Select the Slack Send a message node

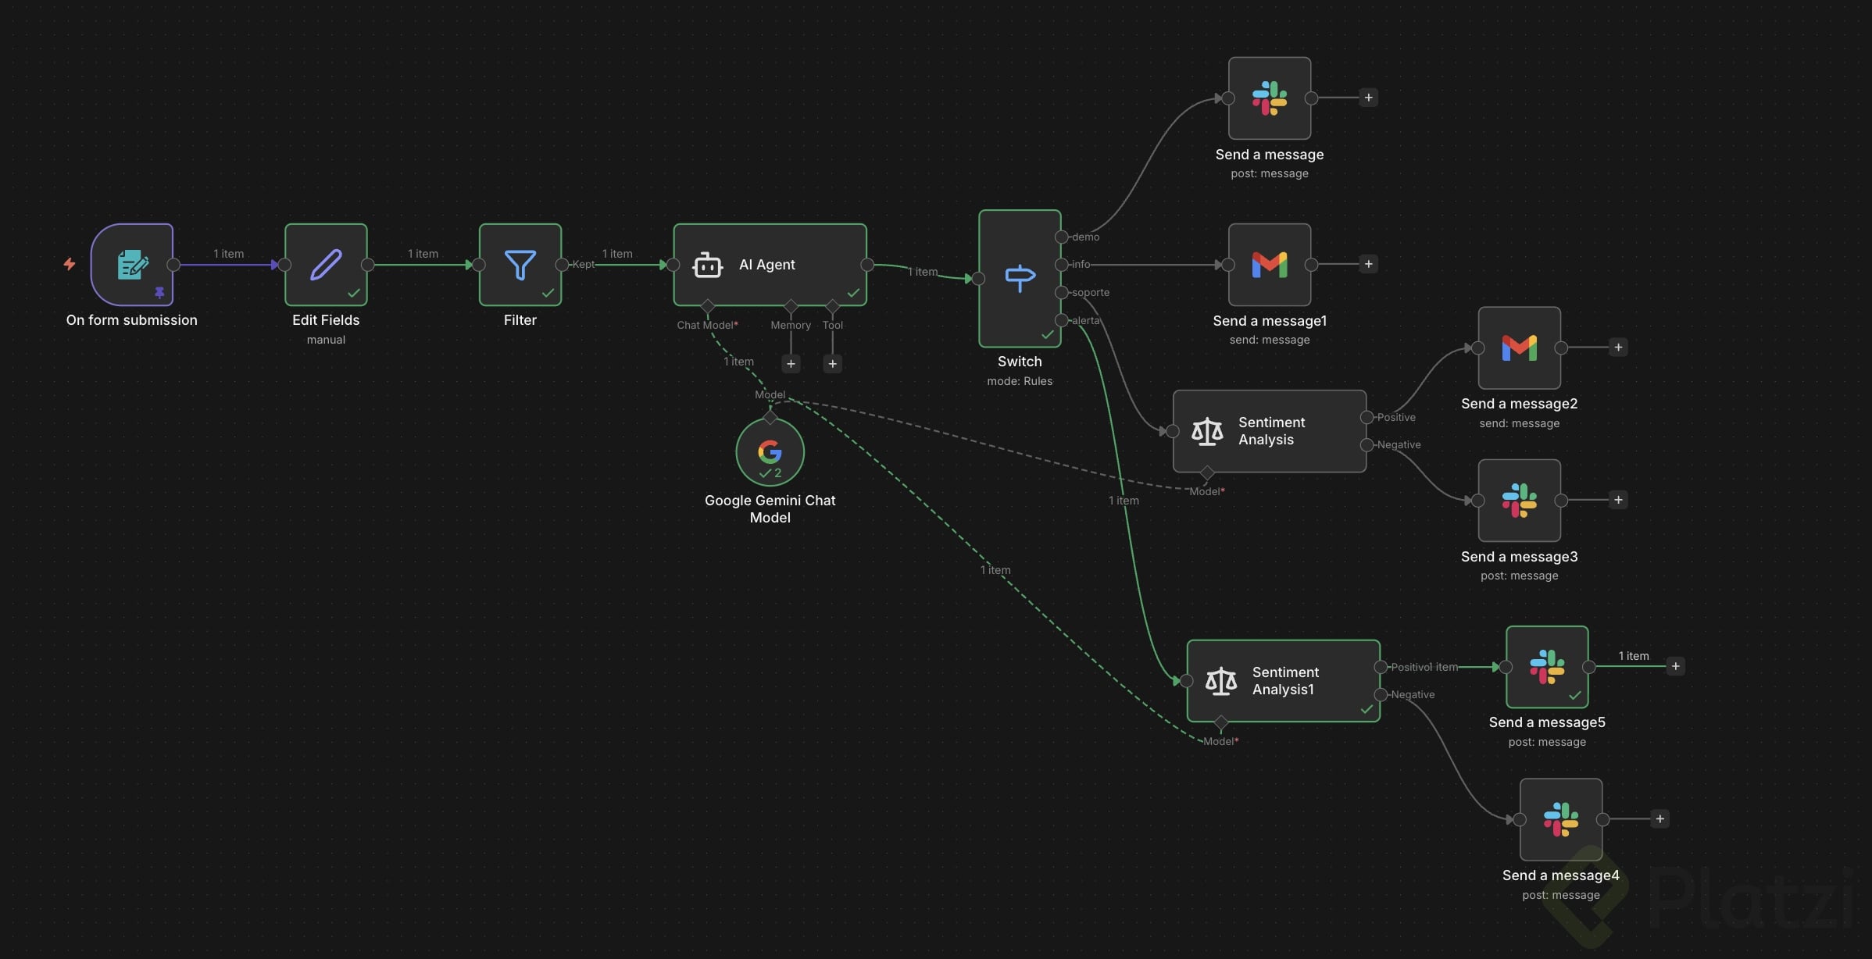coord(1269,98)
